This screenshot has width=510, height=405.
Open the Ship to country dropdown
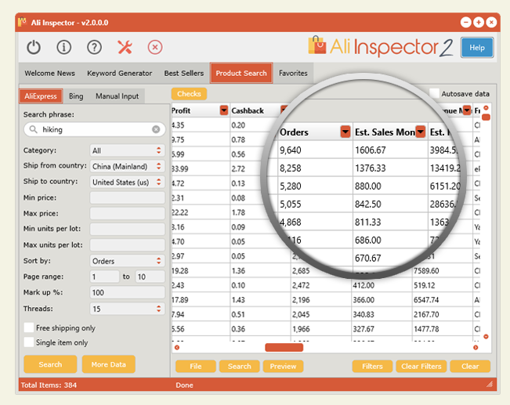127,182
